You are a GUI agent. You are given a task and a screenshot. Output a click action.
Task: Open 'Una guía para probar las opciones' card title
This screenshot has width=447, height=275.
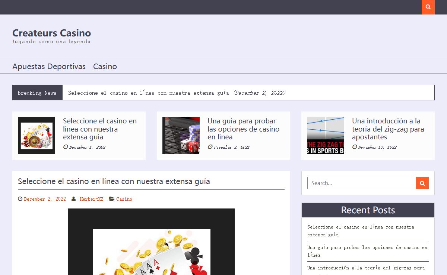point(243,129)
